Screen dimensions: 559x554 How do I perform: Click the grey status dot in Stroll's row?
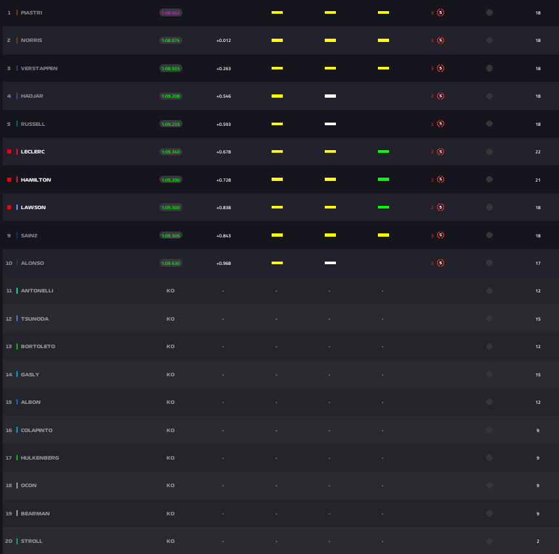[x=489, y=541]
